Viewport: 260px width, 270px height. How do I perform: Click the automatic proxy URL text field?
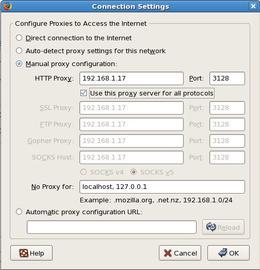coord(111,227)
